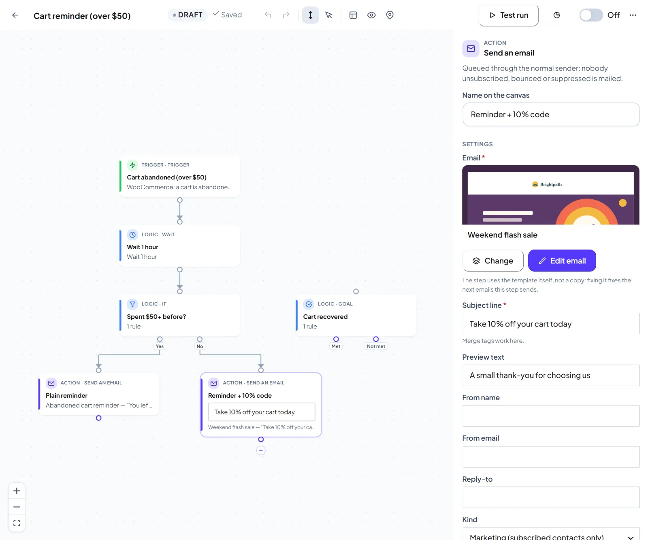Focus the From name field
Screen dimensions: 648x540
click(551, 416)
